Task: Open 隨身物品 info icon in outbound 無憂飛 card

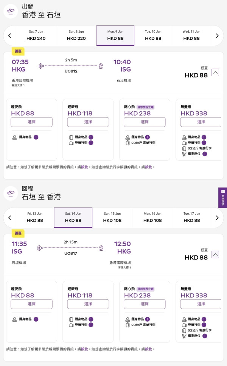Action: pos(204,137)
